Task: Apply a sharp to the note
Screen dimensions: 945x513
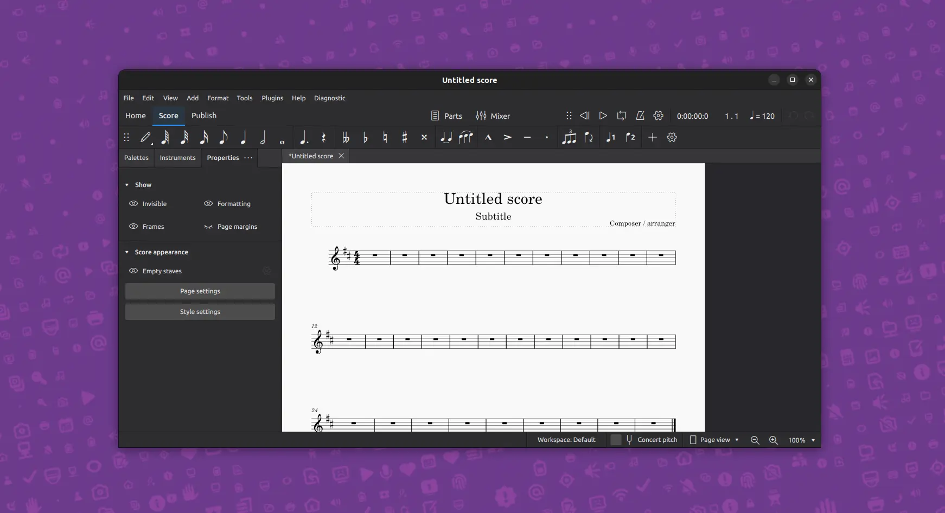Action: coord(405,137)
